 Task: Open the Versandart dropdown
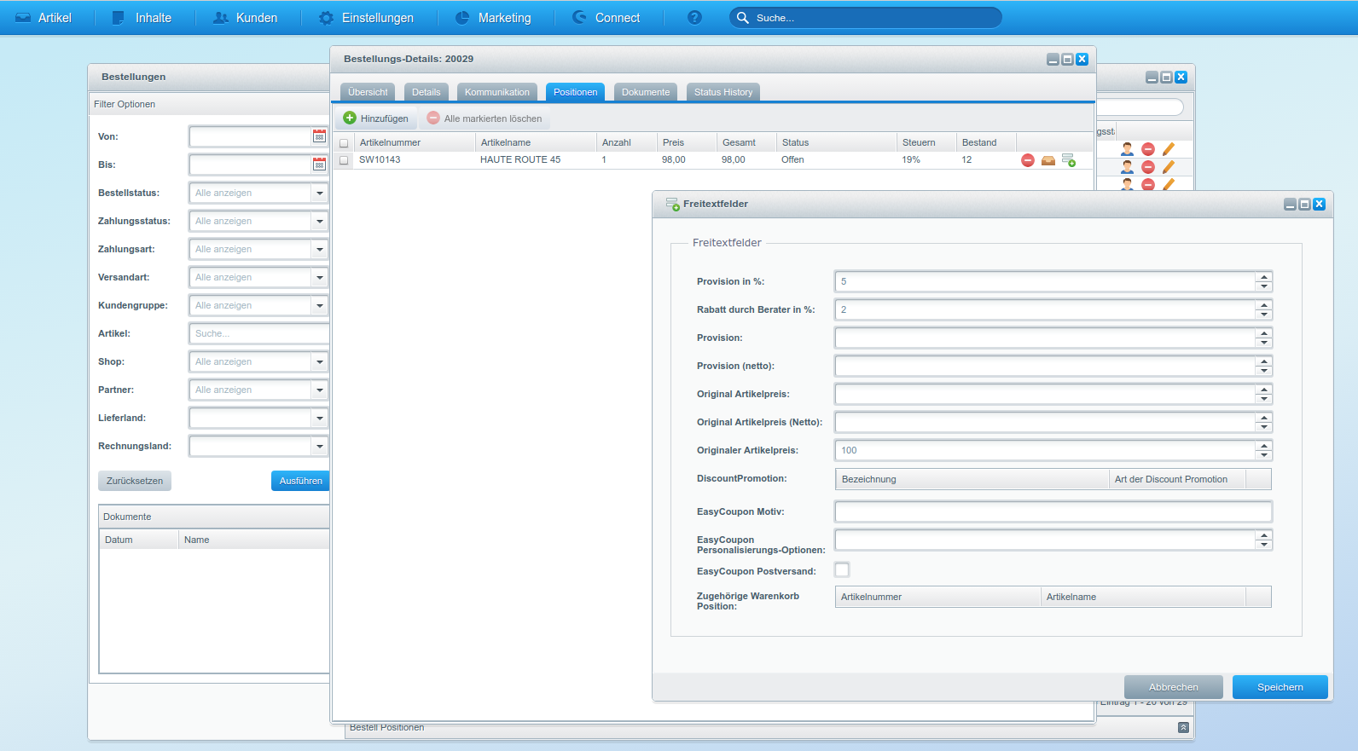click(x=320, y=277)
